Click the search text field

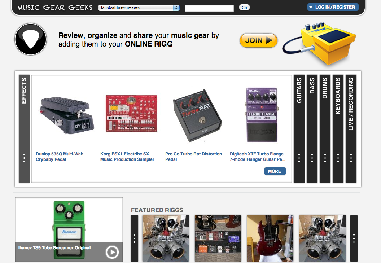tap(209, 8)
